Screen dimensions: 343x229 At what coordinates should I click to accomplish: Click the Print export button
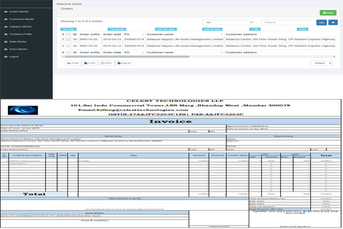point(73,63)
